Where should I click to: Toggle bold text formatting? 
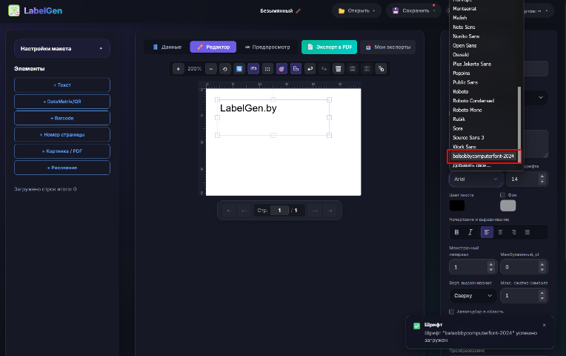(x=456, y=232)
